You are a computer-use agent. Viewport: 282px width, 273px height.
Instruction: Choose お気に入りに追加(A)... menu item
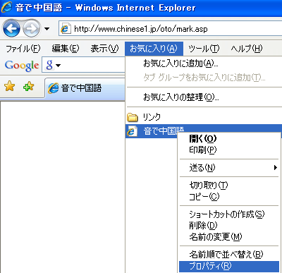tap(180, 63)
